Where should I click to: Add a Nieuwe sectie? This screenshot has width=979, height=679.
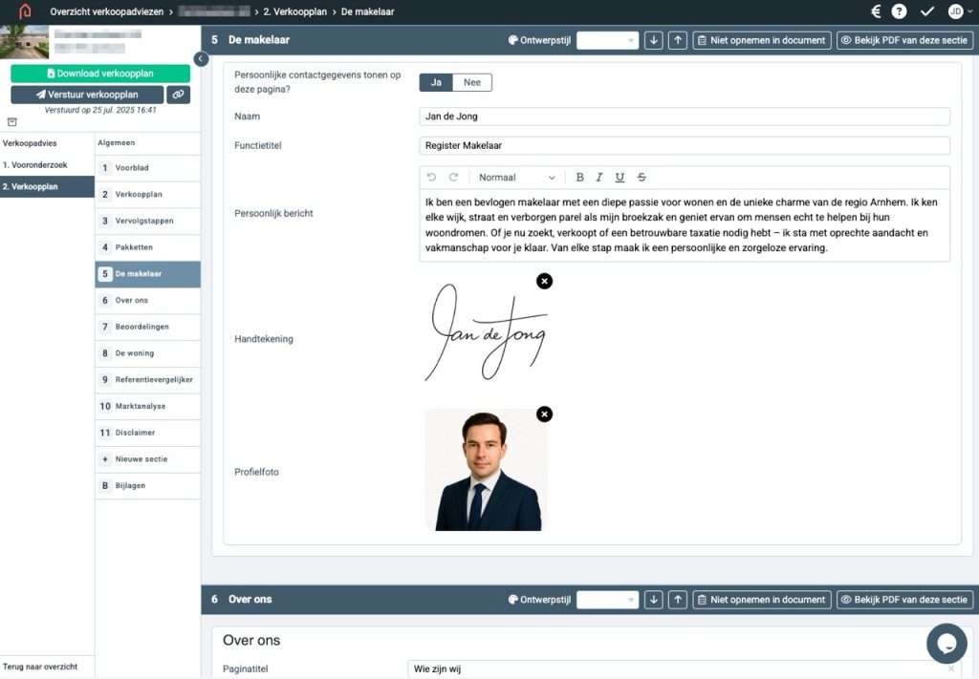[x=148, y=459]
